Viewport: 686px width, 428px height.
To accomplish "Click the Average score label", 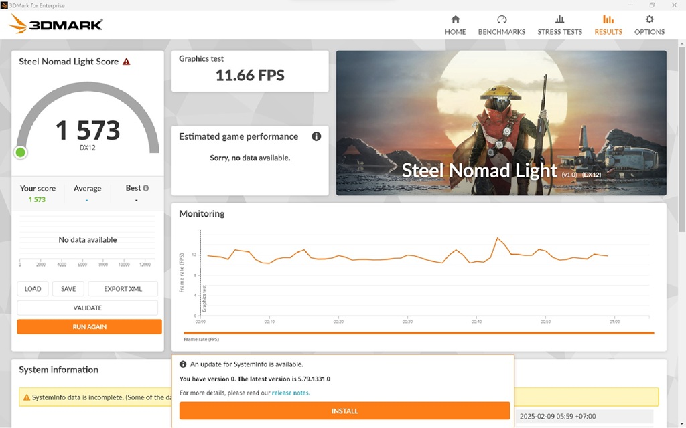I will tap(88, 188).
